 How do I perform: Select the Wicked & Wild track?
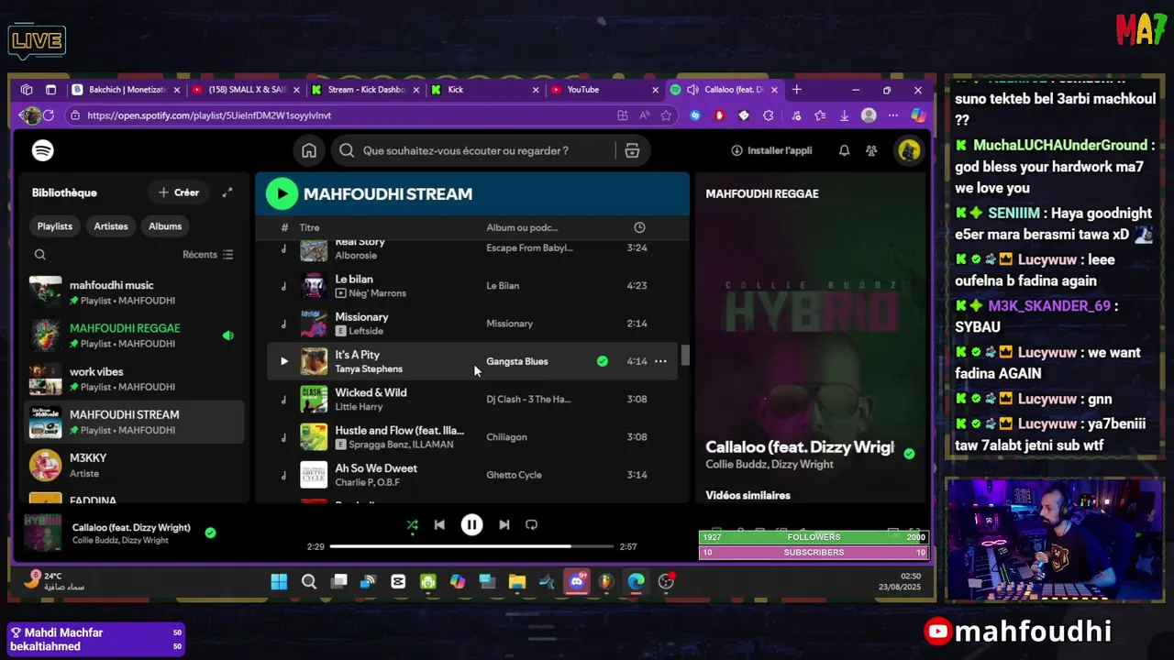tap(472, 399)
